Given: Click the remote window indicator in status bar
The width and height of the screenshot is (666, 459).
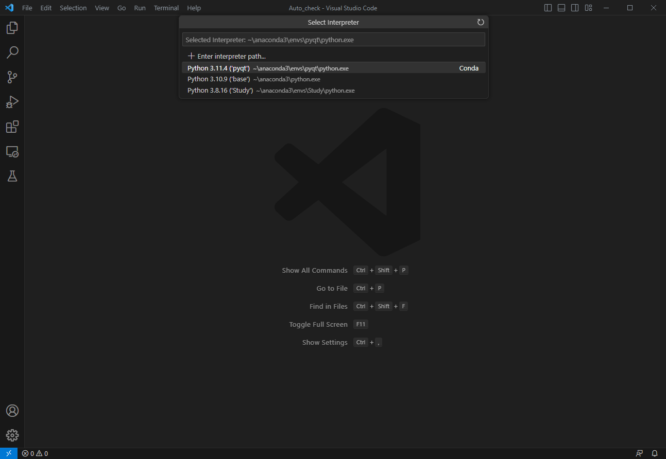Looking at the screenshot, I should 9,453.
